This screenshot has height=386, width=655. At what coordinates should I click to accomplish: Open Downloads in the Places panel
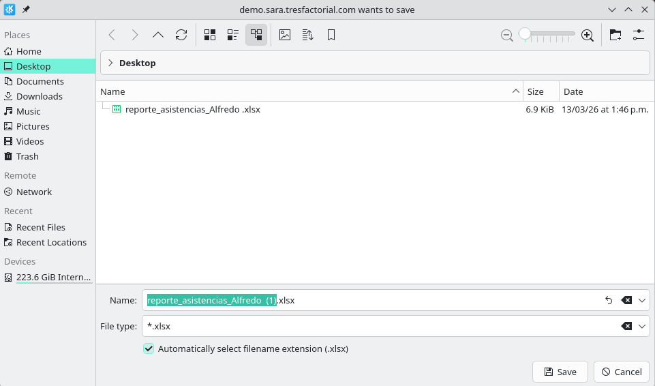39,96
